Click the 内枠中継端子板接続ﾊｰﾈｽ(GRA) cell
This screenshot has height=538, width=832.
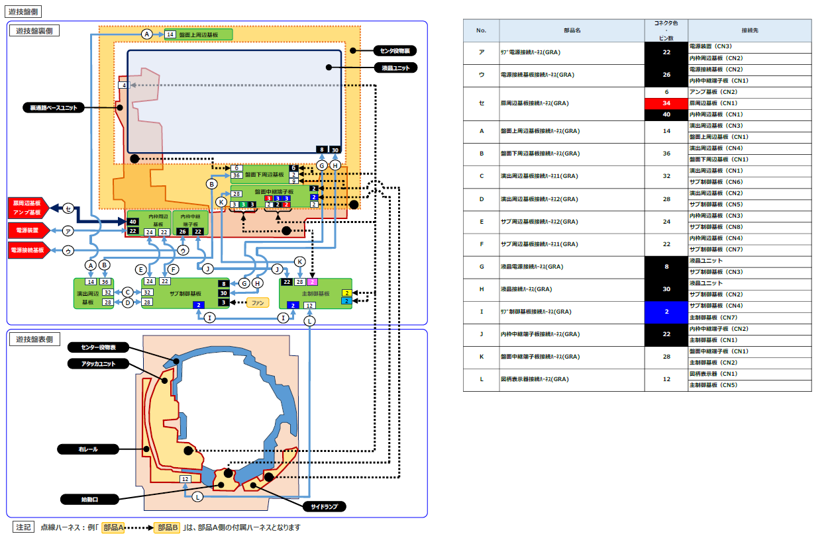572,334
